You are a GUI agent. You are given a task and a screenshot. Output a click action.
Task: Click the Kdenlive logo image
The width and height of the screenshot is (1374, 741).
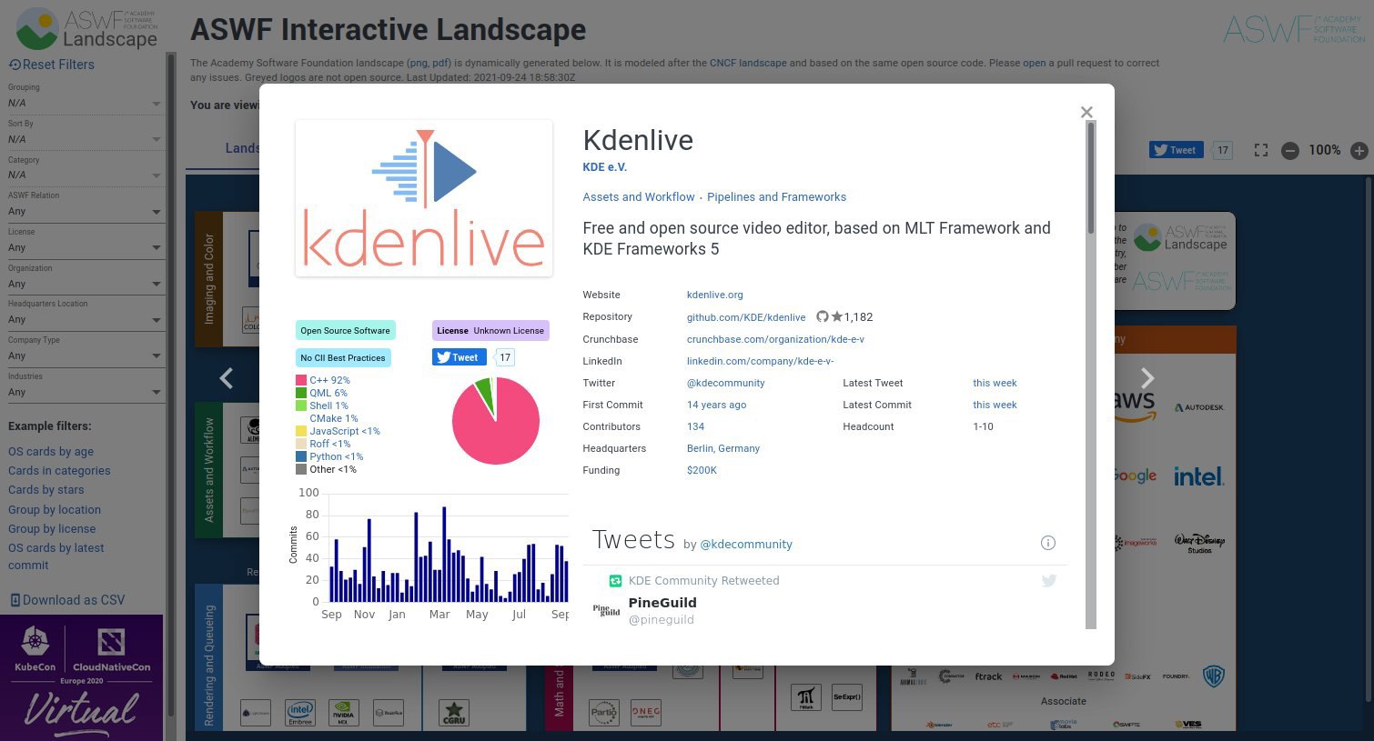click(x=424, y=198)
